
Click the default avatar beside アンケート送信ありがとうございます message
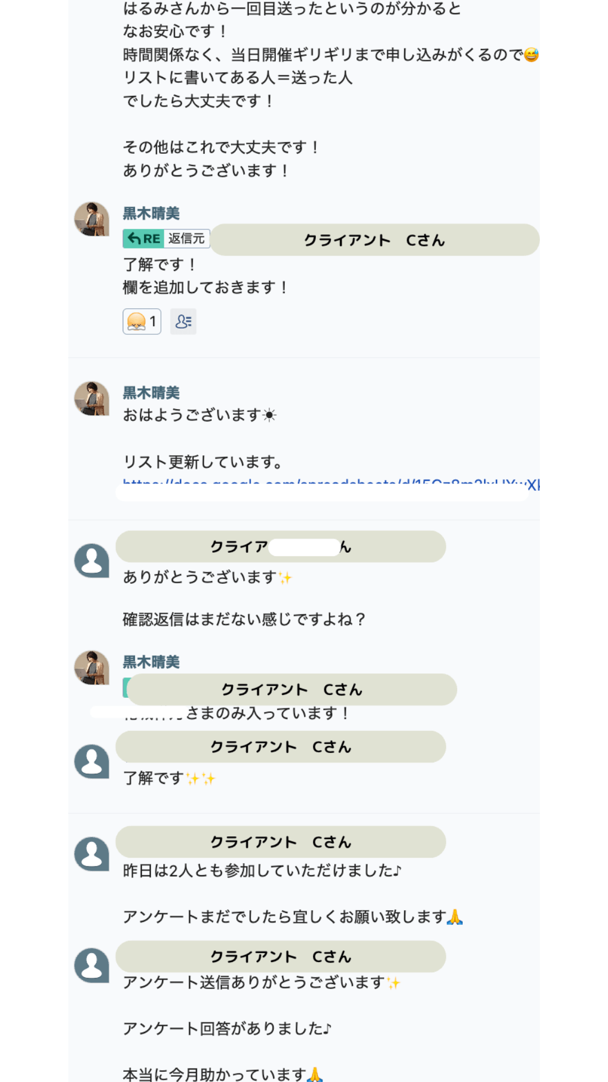pyautogui.click(x=92, y=965)
